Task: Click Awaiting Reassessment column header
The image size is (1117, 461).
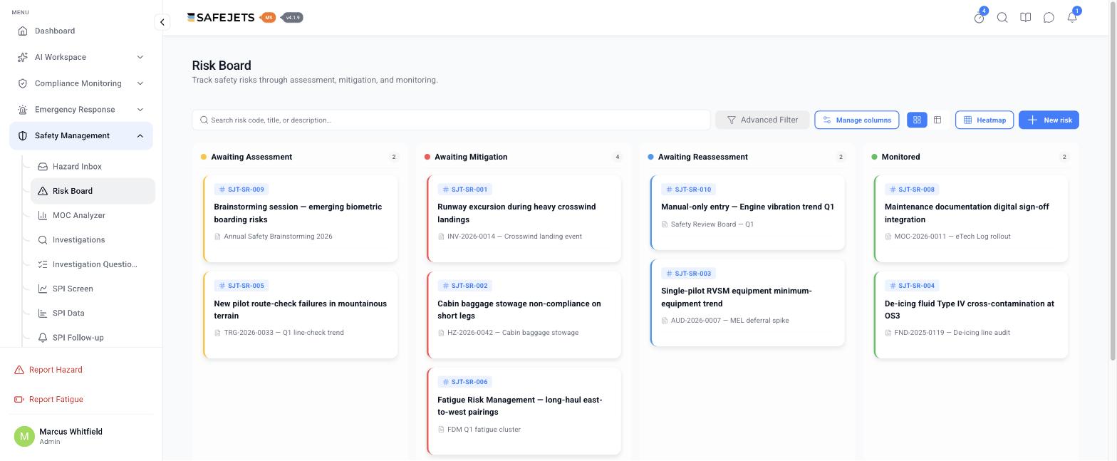Action: (702, 157)
